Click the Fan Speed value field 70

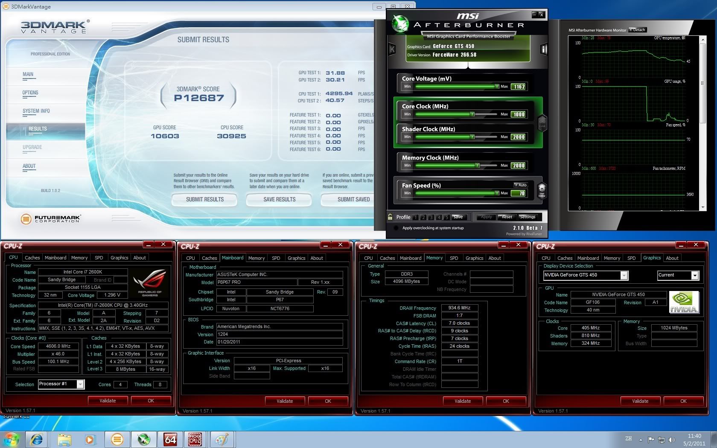click(519, 193)
